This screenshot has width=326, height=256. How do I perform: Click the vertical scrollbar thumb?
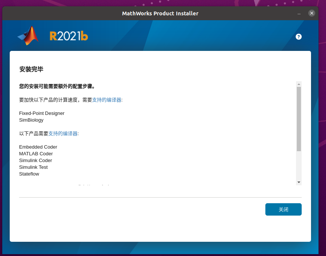tap(299, 119)
